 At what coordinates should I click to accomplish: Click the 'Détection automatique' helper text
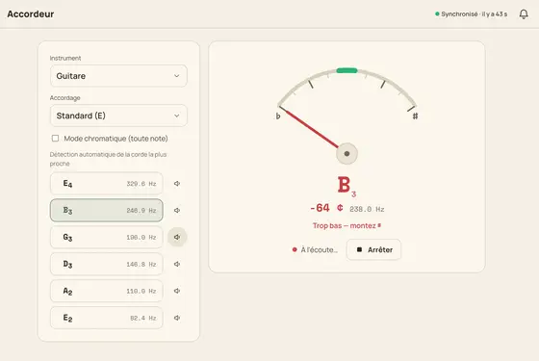click(108, 159)
